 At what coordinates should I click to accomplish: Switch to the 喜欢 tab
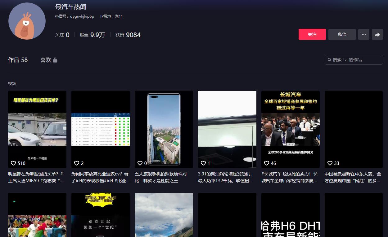pyautogui.click(x=49, y=60)
